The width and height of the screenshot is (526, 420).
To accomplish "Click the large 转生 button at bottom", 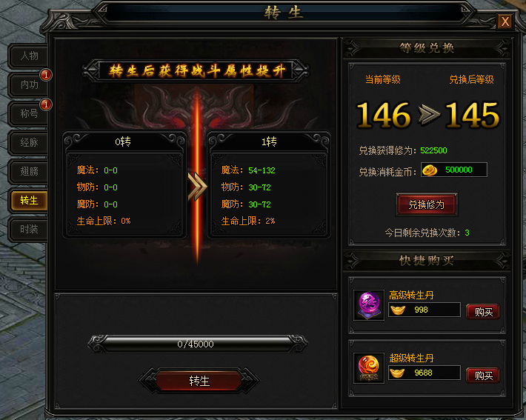I will [199, 381].
